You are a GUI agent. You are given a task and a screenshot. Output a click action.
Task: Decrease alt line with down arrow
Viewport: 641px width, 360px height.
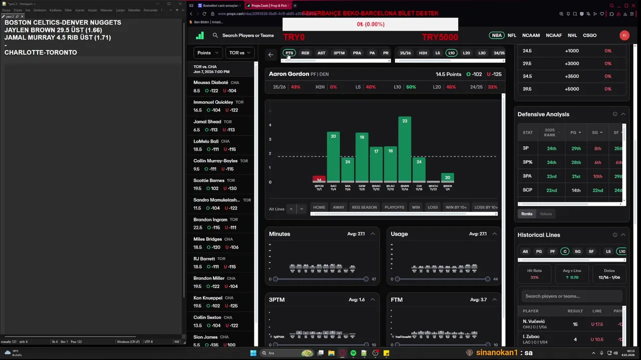tap(301, 209)
